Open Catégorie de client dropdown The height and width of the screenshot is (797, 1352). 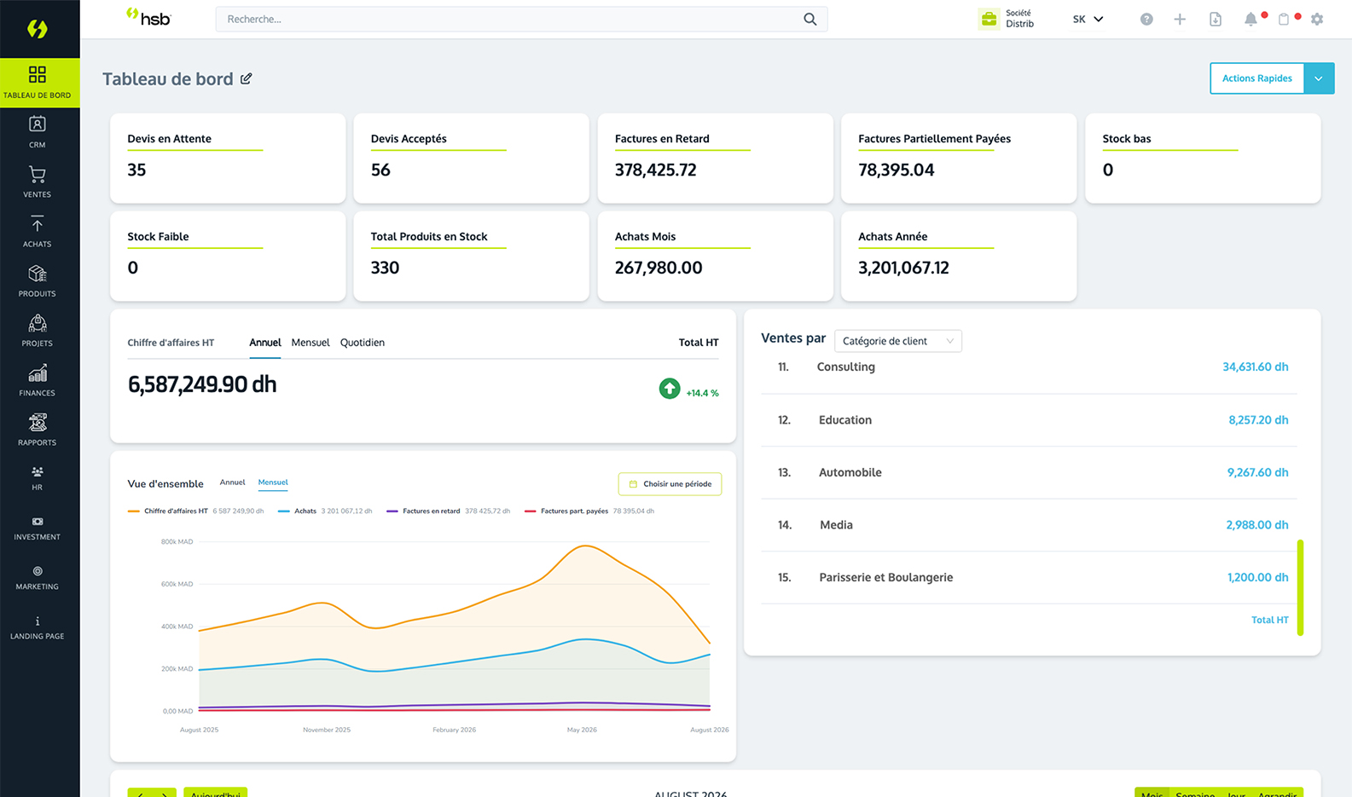897,341
